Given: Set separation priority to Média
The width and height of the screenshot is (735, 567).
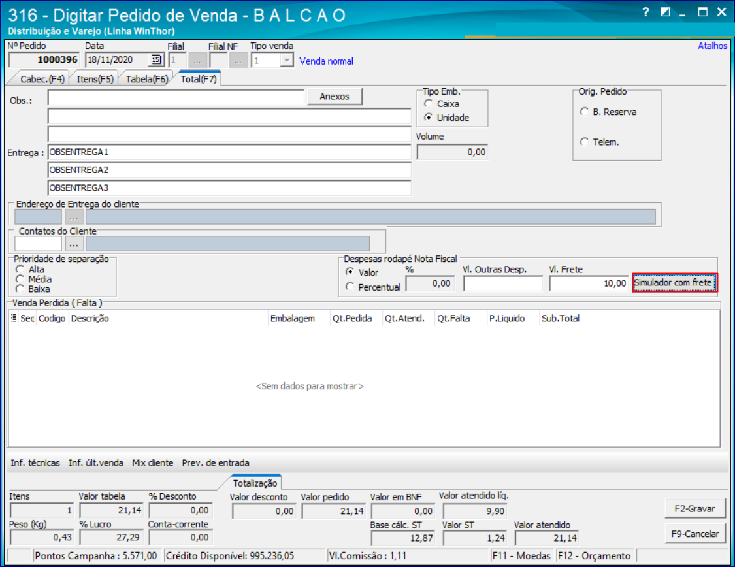Looking at the screenshot, I should point(20,279).
